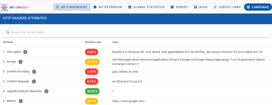
Task: Click the https://www.google.com/ referer value
Action: point(129,101)
